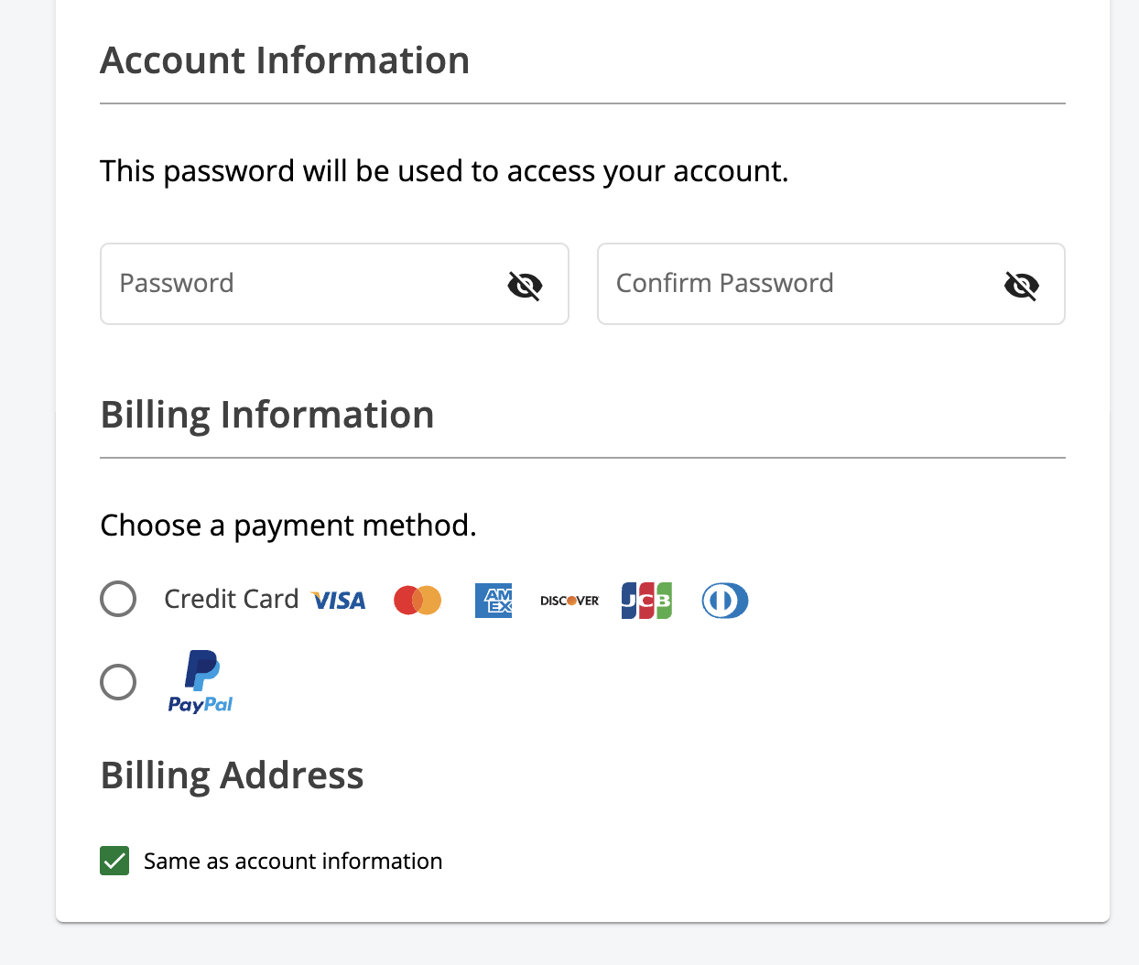Click the PayPal logo
1139x965 pixels.
click(201, 682)
